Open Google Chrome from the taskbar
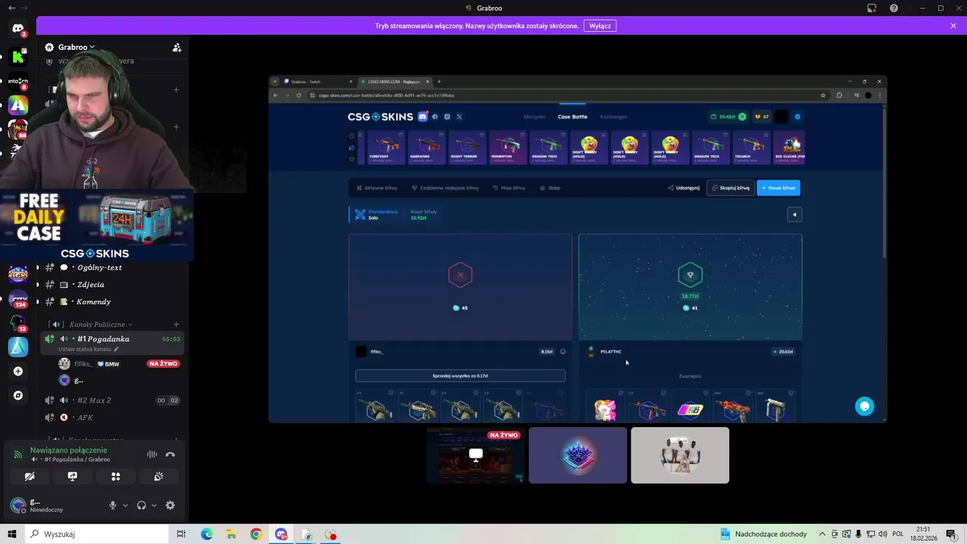 [x=256, y=534]
